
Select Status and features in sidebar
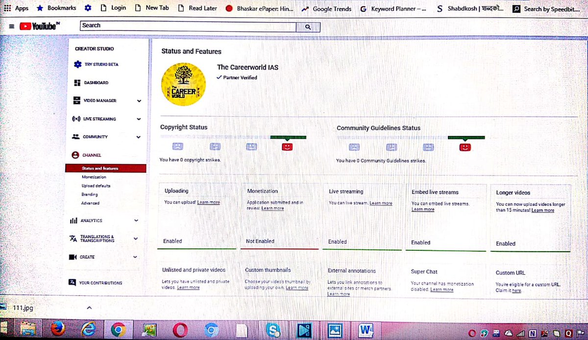tap(105, 168)
